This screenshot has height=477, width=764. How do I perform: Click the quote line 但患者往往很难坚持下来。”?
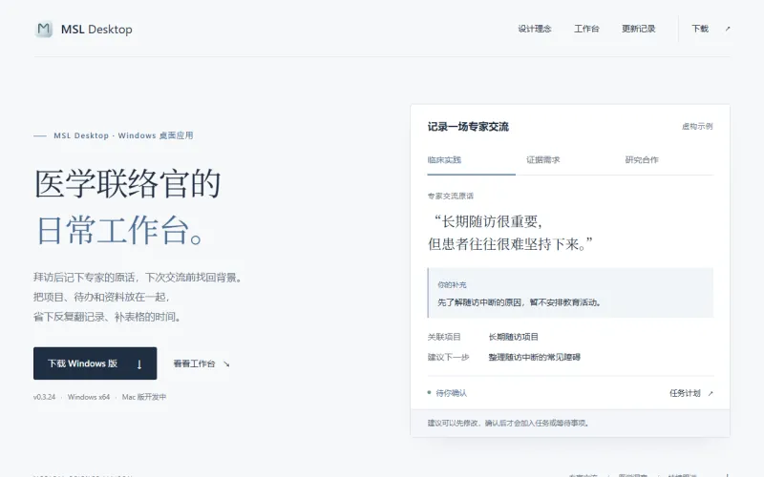pos(510,243)
